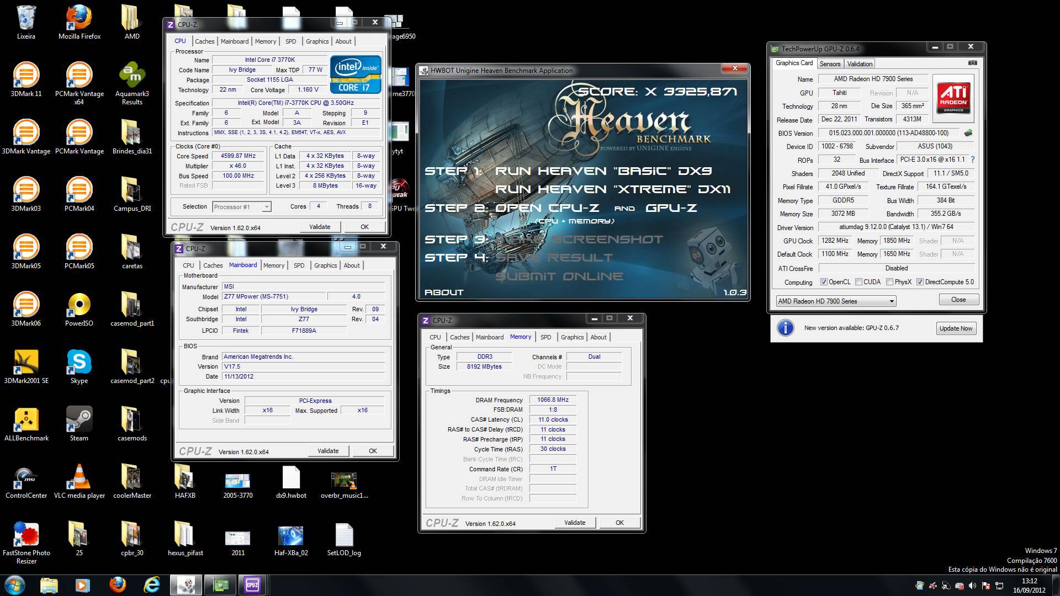1060x596 pixels.
Task: Toggle the CUDA checkbox in GPU-Z
Action: (858, 282)
